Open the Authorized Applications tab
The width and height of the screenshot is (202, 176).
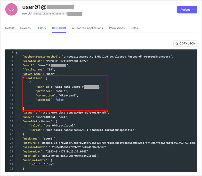pyautogui.click(x=87, y=28)
